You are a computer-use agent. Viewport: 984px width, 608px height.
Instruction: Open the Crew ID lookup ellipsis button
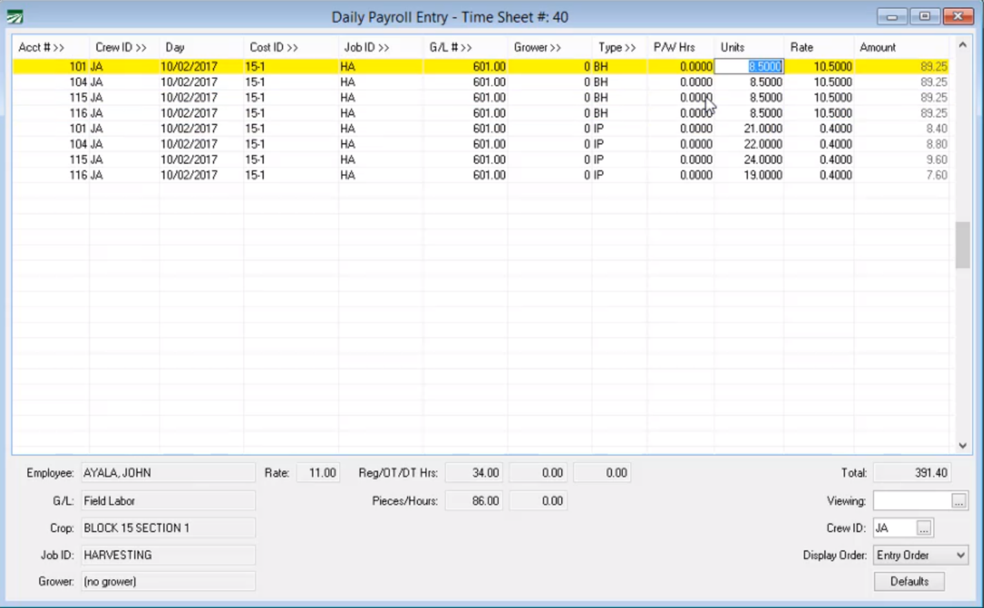coord(924,528)
